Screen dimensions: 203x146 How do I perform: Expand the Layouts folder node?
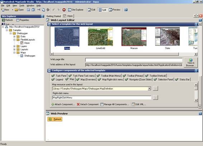point(14,50)
